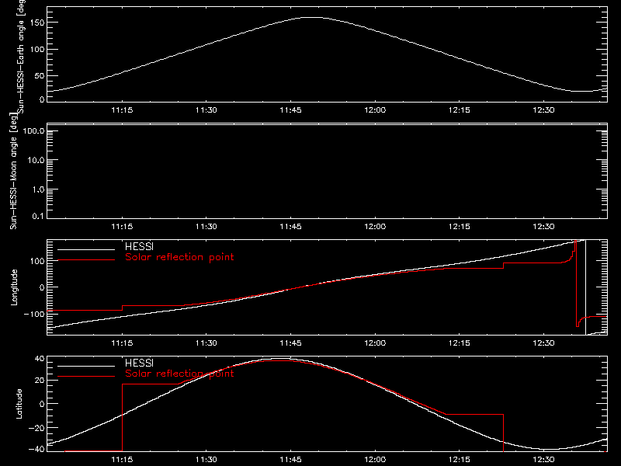
Task: Click '-40' tick on Latitude axis
Action: [x=36, y=450]
